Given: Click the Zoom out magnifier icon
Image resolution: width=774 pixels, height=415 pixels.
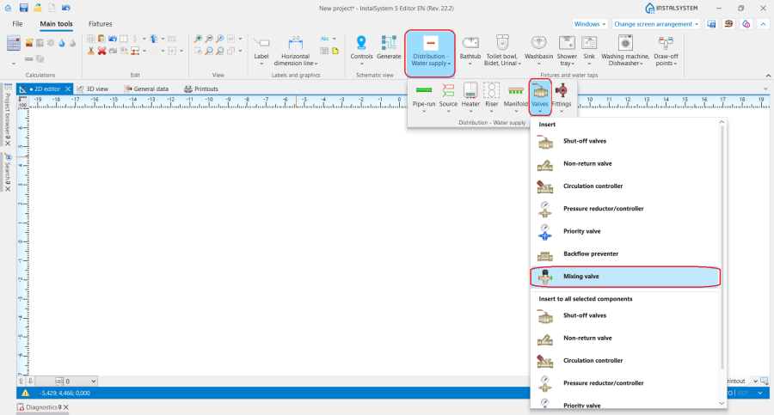Looking at the screenshot, I should pyautogui.click(x=209, y=39).
